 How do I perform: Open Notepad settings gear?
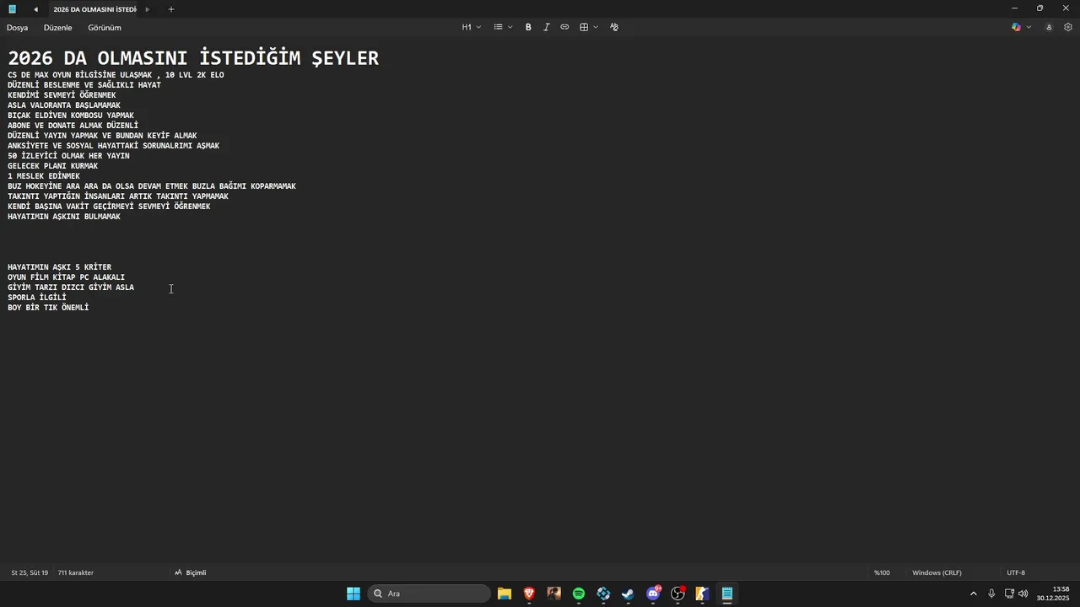[1067, 27]
